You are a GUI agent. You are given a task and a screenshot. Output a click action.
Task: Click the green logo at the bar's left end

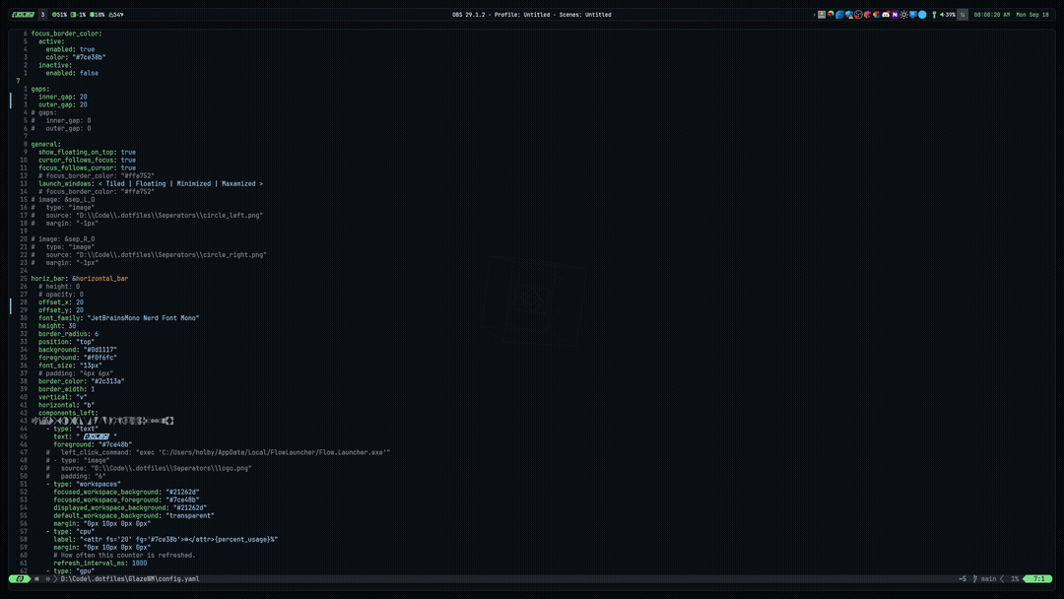[x=23, y=15]
